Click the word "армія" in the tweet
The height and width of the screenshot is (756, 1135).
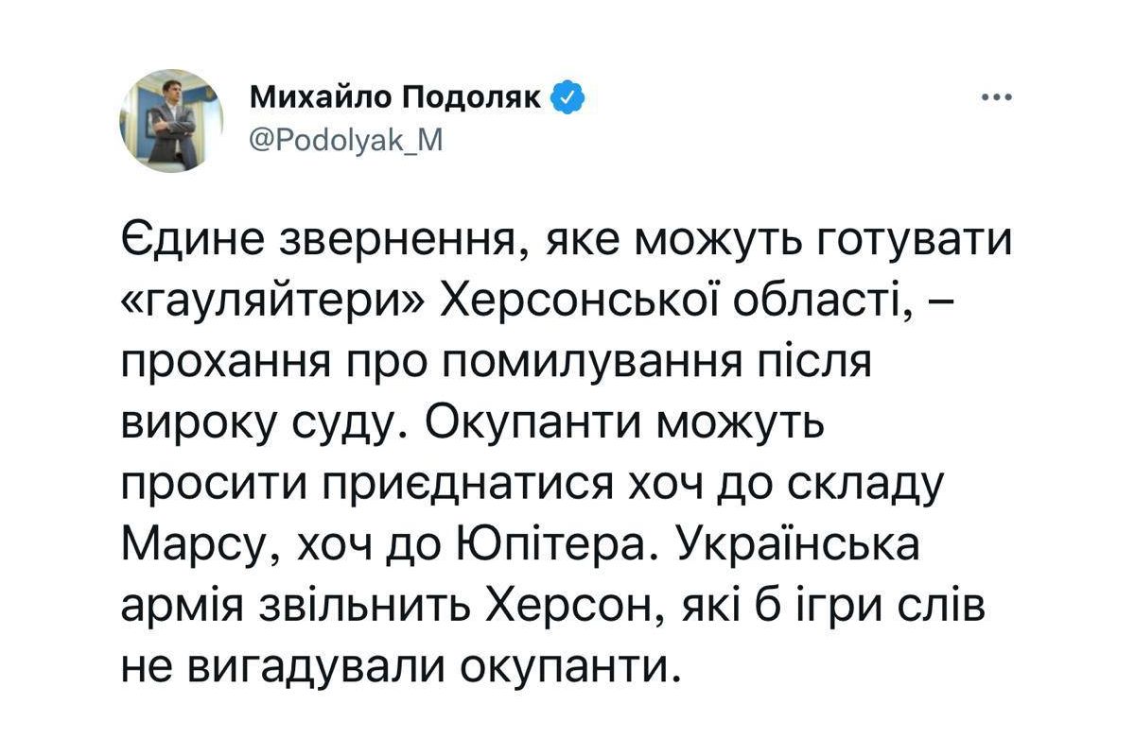pyautogui.click(x=183, y=606)
